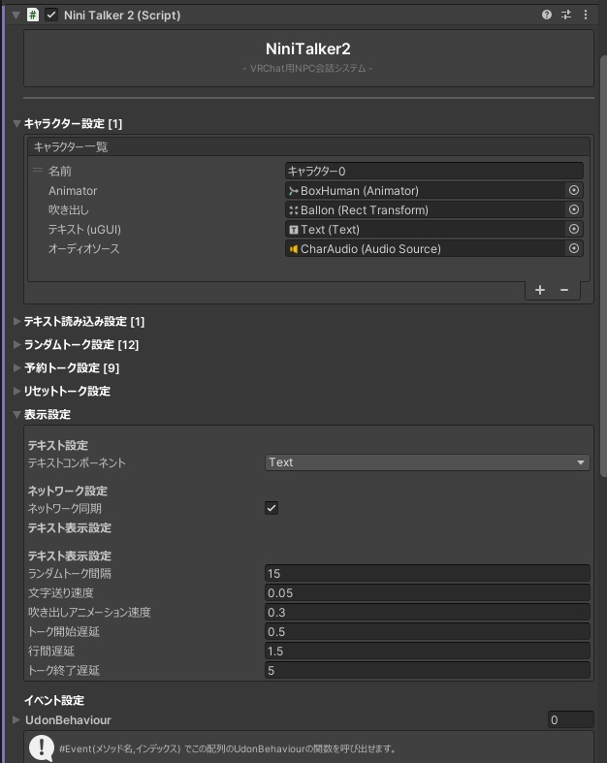
Task: Click the イベント設定 heading
Action: [54, 700]
